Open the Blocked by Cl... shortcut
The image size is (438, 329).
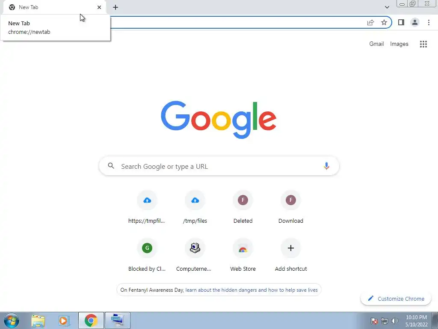pos(147,255)
